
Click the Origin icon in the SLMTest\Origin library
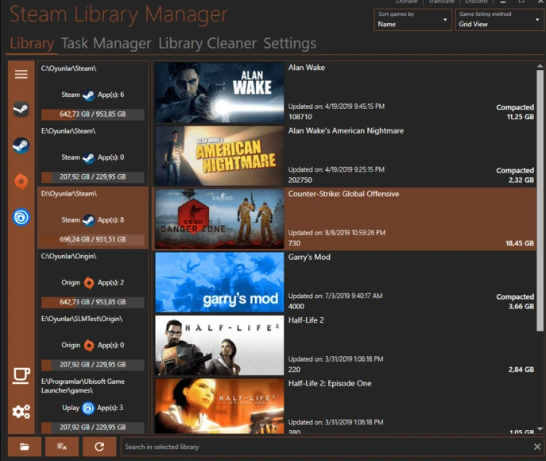click(x=89, y=345)
